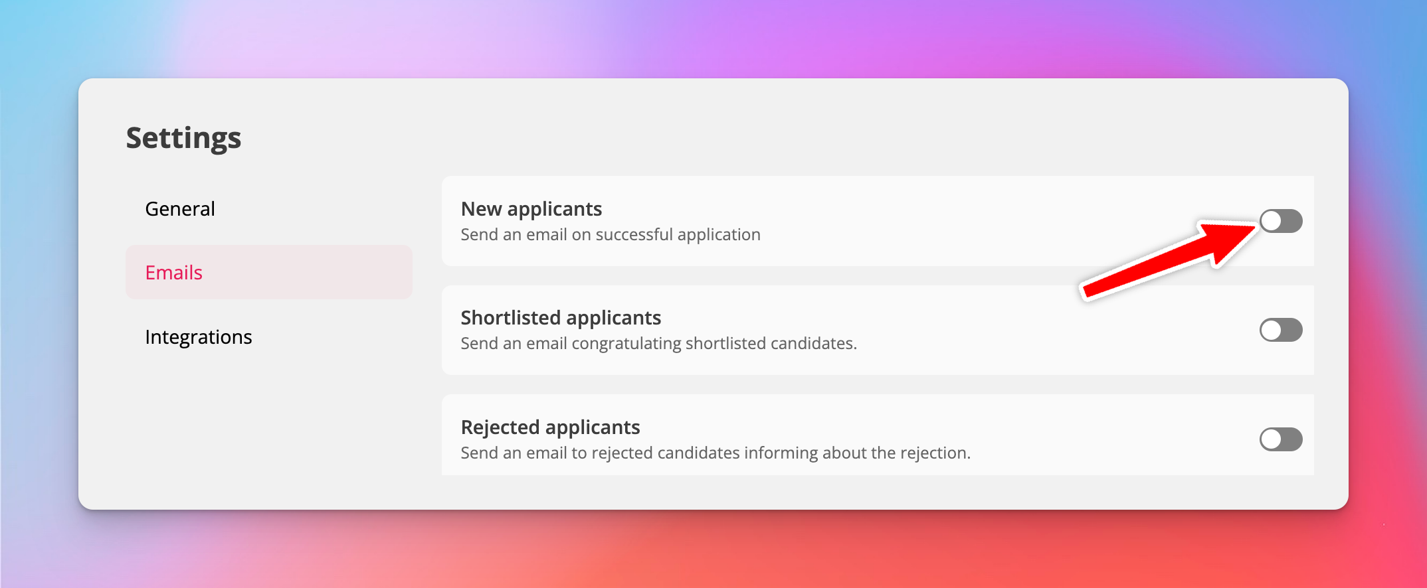1427x588 pixels.
Task: Click the "Shortlisted applicants" title text
Action: [561, 318]
